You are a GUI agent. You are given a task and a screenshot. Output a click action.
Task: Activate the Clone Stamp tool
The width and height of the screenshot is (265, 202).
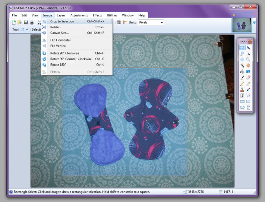pos(242,89)
